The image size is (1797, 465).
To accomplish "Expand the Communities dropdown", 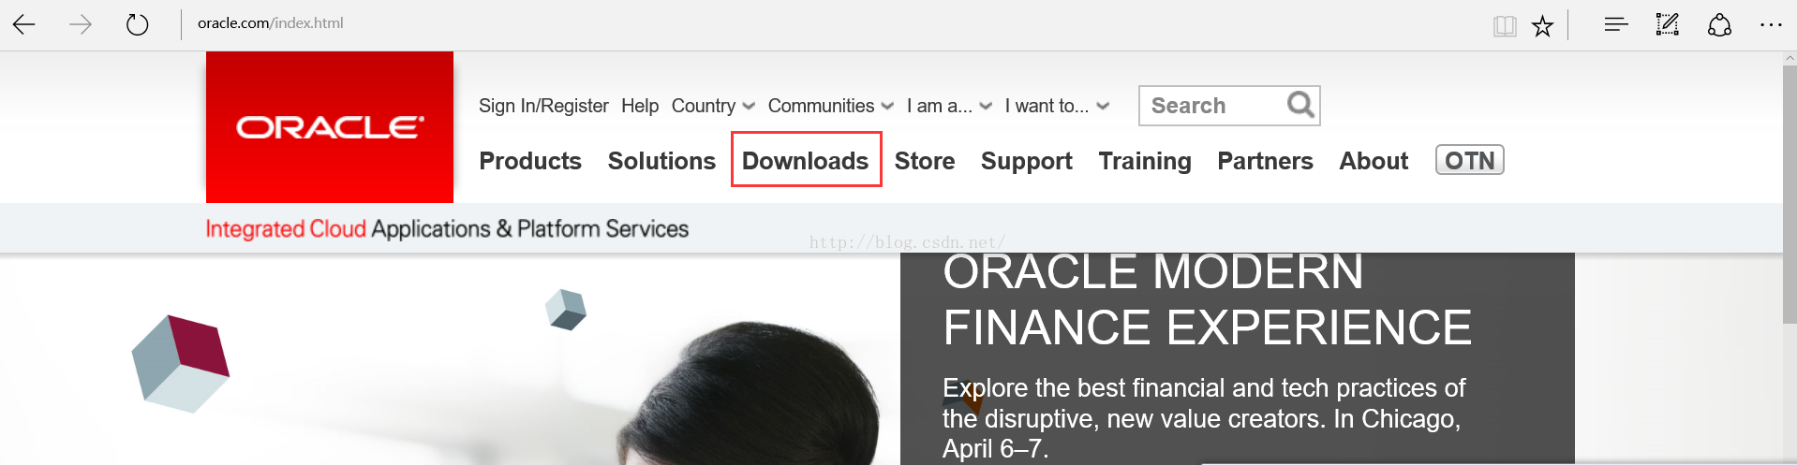I will pyautogui.click(x=831, y=106).
